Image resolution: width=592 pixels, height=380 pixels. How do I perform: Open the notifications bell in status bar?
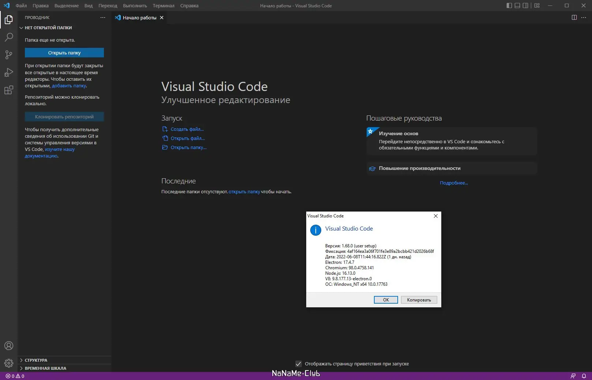[x=584, y=376]
